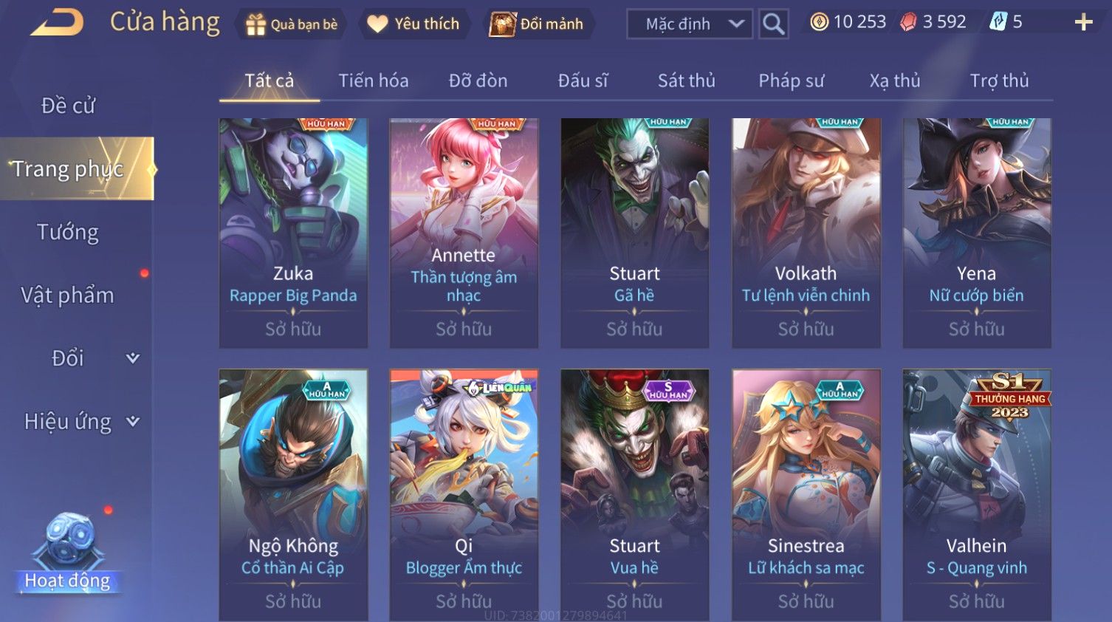This screenshot has height=622, width=1112.
Task: Open Yêu thích heart favorites
Action: (413, 24)
